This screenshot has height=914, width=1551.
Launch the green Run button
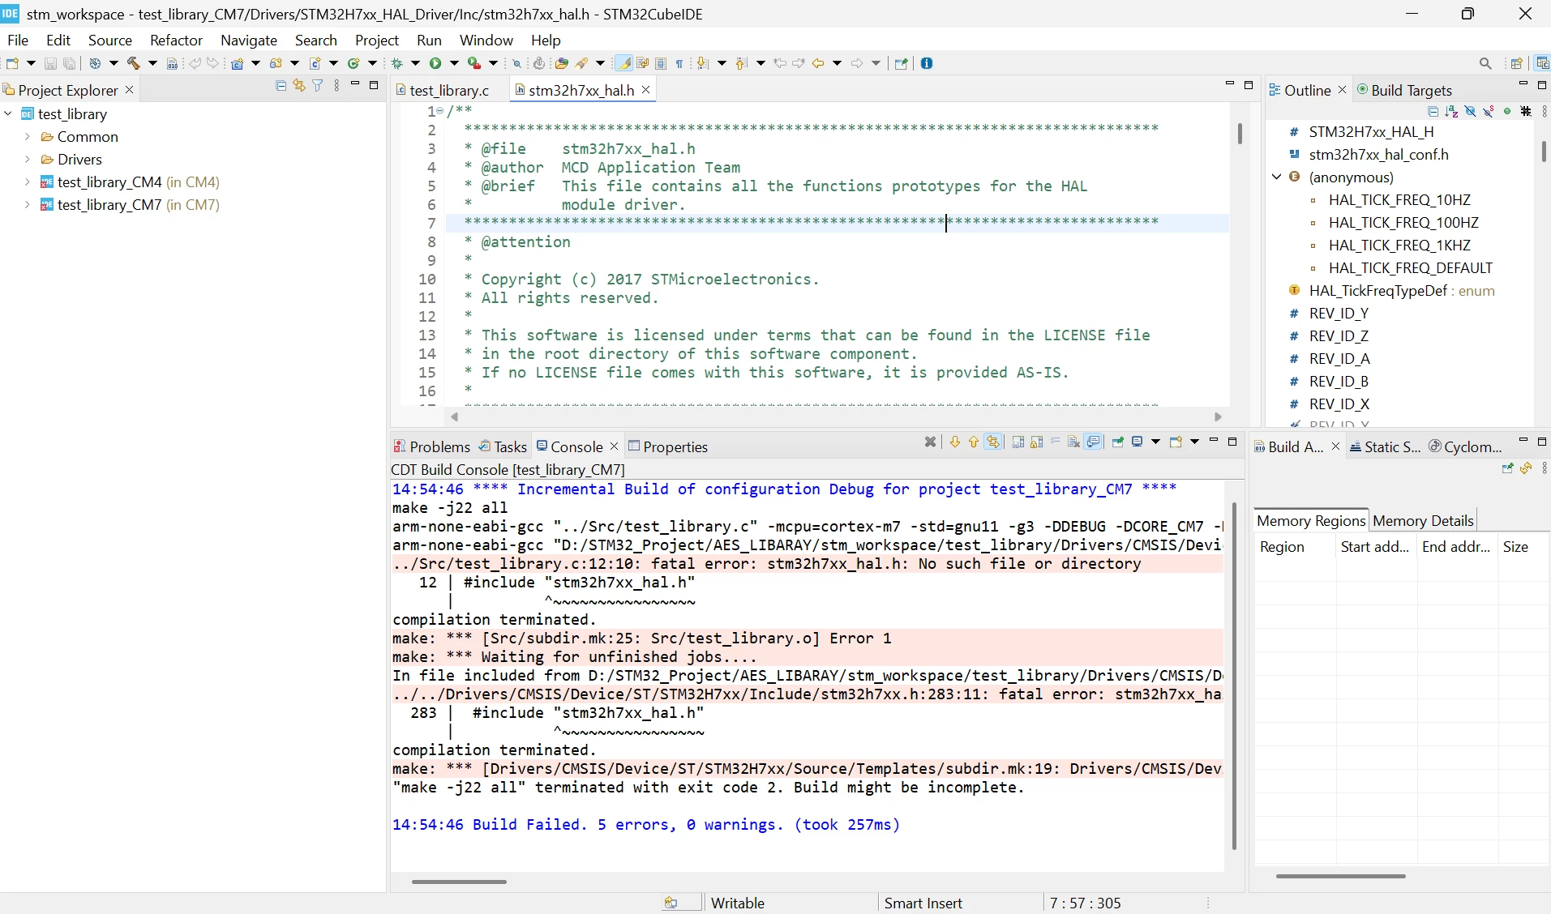[x=435, y=63]
